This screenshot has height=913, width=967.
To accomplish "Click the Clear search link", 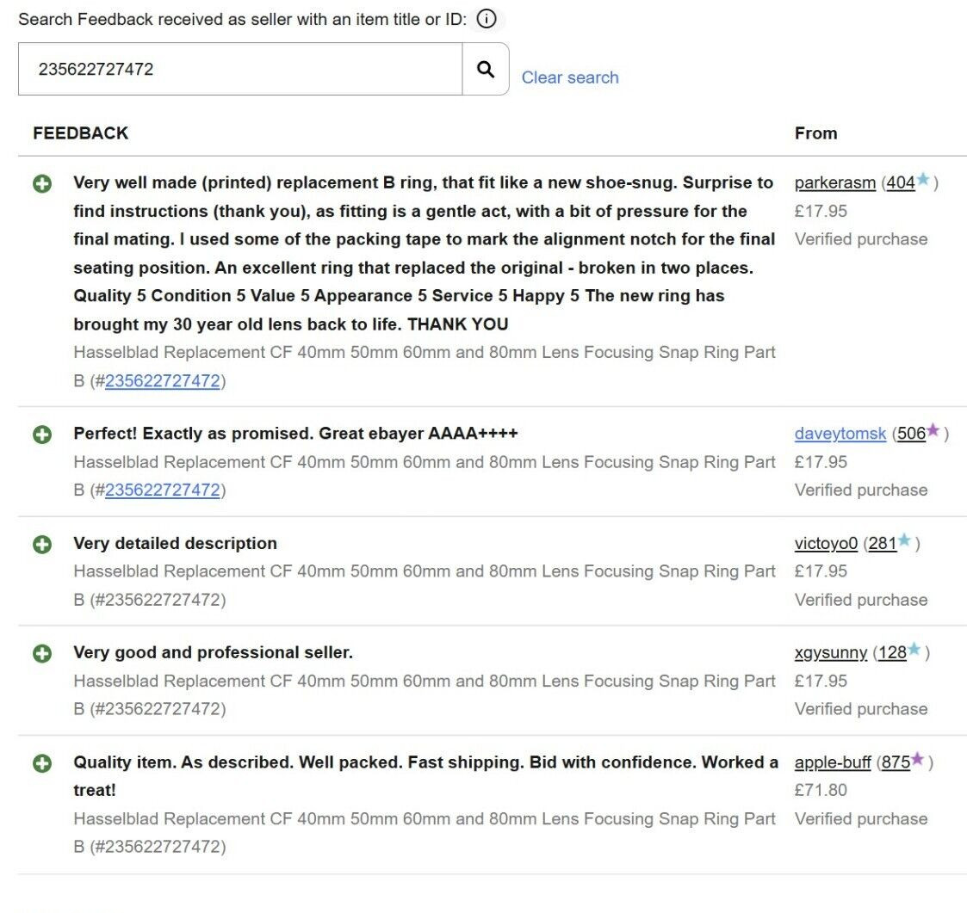I will (570, 77).
